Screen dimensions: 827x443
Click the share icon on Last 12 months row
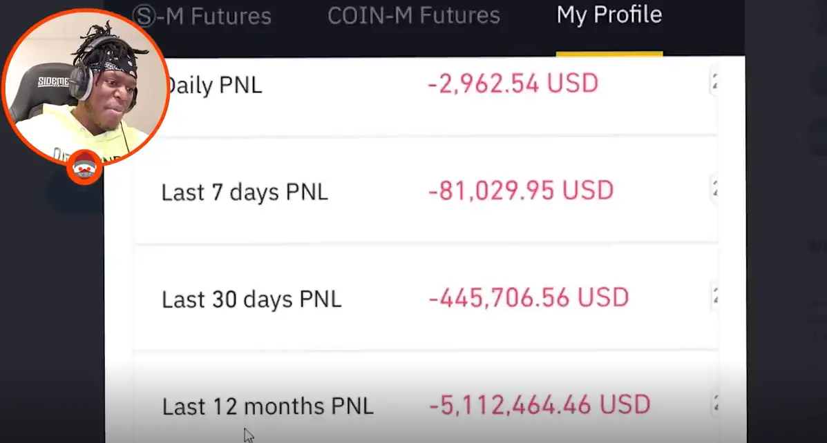point(714,404)
